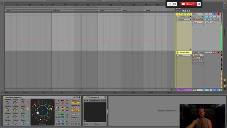Screen dimensions: 227x128
Task: Click the Re-Sync button
Action: [x=75, y=114]
